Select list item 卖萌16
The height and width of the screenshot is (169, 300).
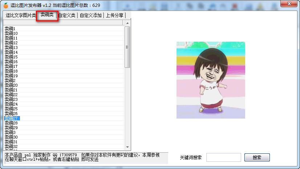(x=11, y=62)
